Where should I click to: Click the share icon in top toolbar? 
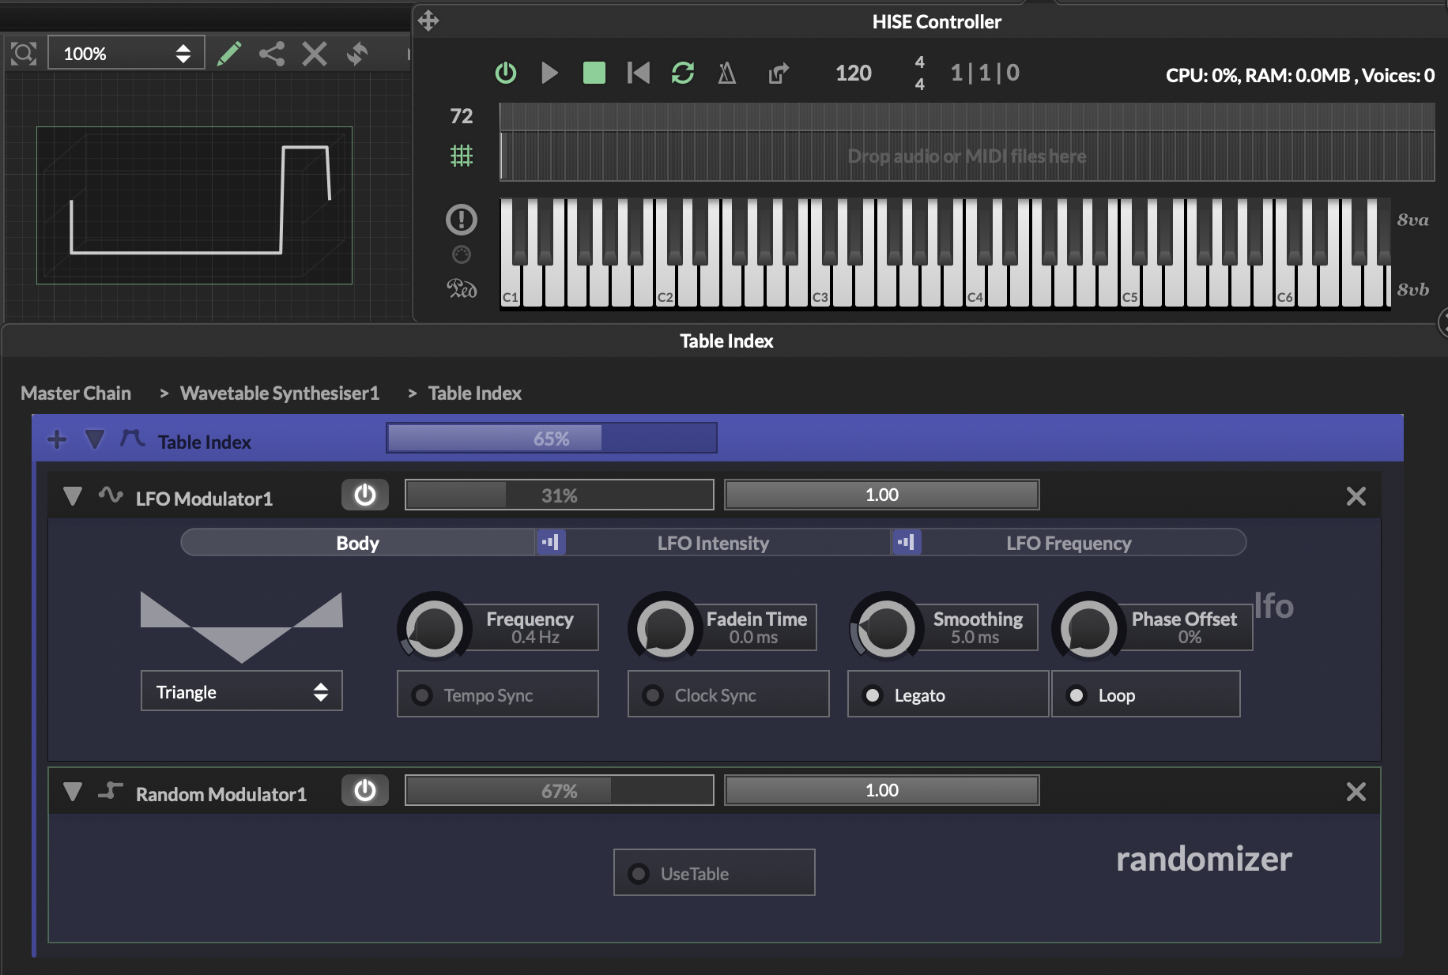click(272, 54)
